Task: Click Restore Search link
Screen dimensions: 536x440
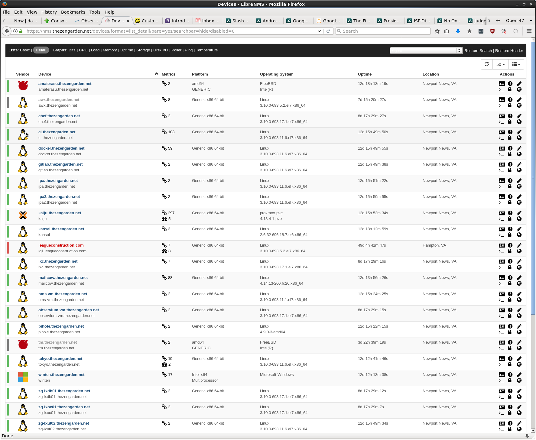Action: pos(478,51)
